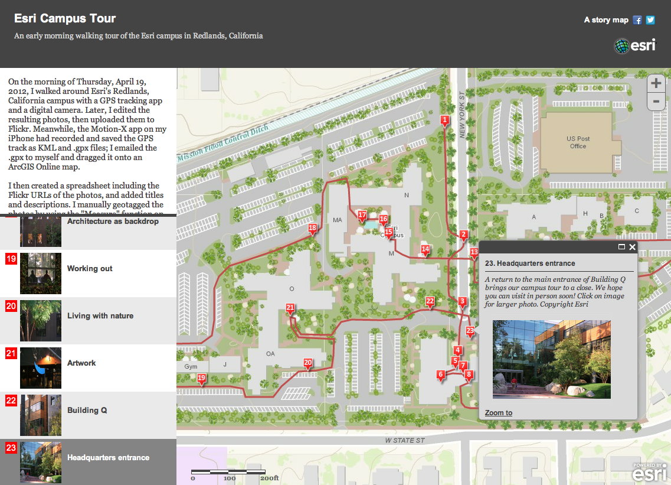
Task: Select map marker 20
Action: click(x=308, y=364)
